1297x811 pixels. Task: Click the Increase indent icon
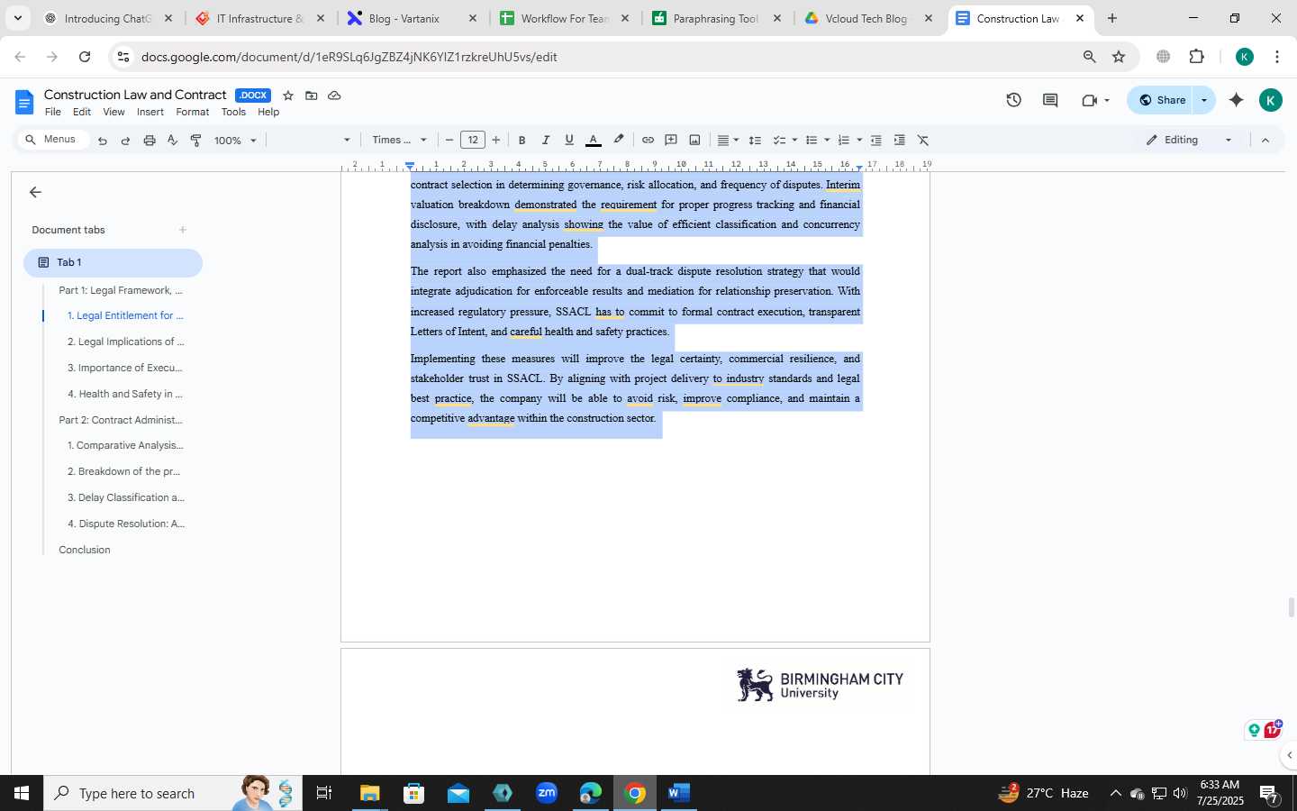(x=899, y=141)
